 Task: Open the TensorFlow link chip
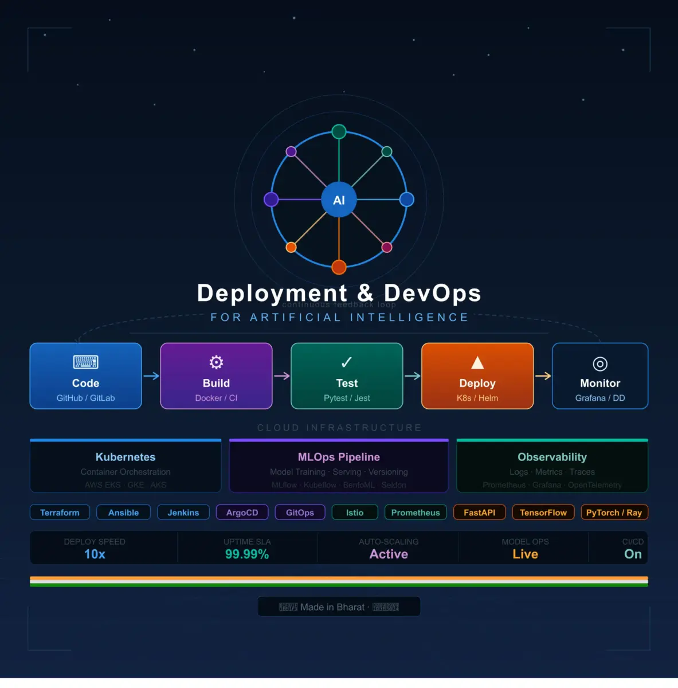coord(543,512)
